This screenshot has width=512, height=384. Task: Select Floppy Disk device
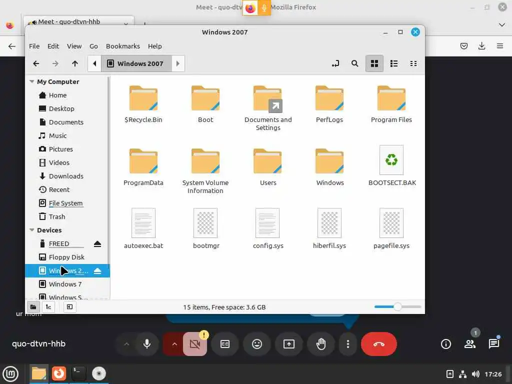67,257
